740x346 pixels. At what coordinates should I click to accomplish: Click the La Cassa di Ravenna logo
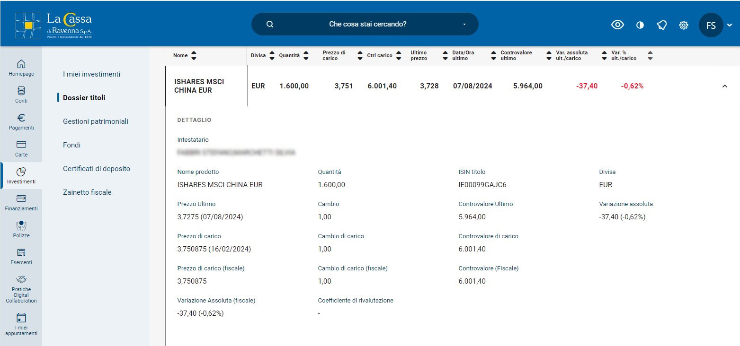point(53,25)
